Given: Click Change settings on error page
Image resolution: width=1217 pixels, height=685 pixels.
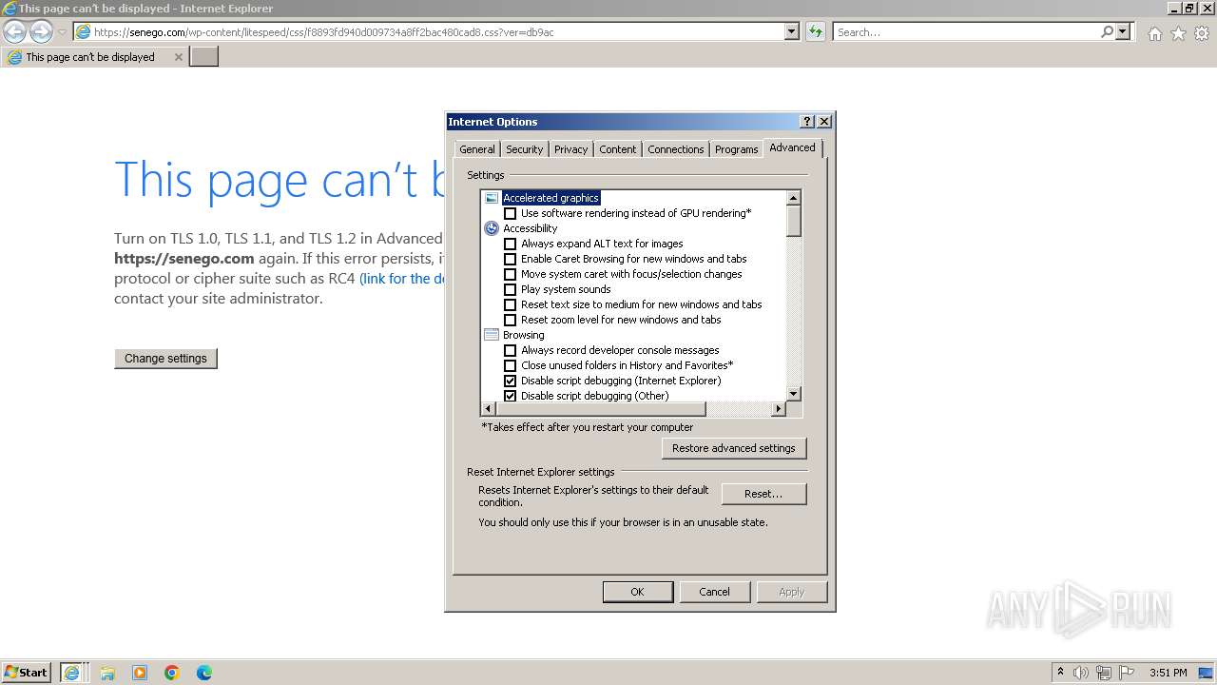Looking at the screenshot, I should pos(165,359).
